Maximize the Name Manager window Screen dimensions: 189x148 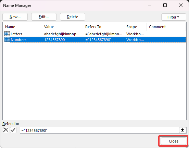[x=165, y=5]
